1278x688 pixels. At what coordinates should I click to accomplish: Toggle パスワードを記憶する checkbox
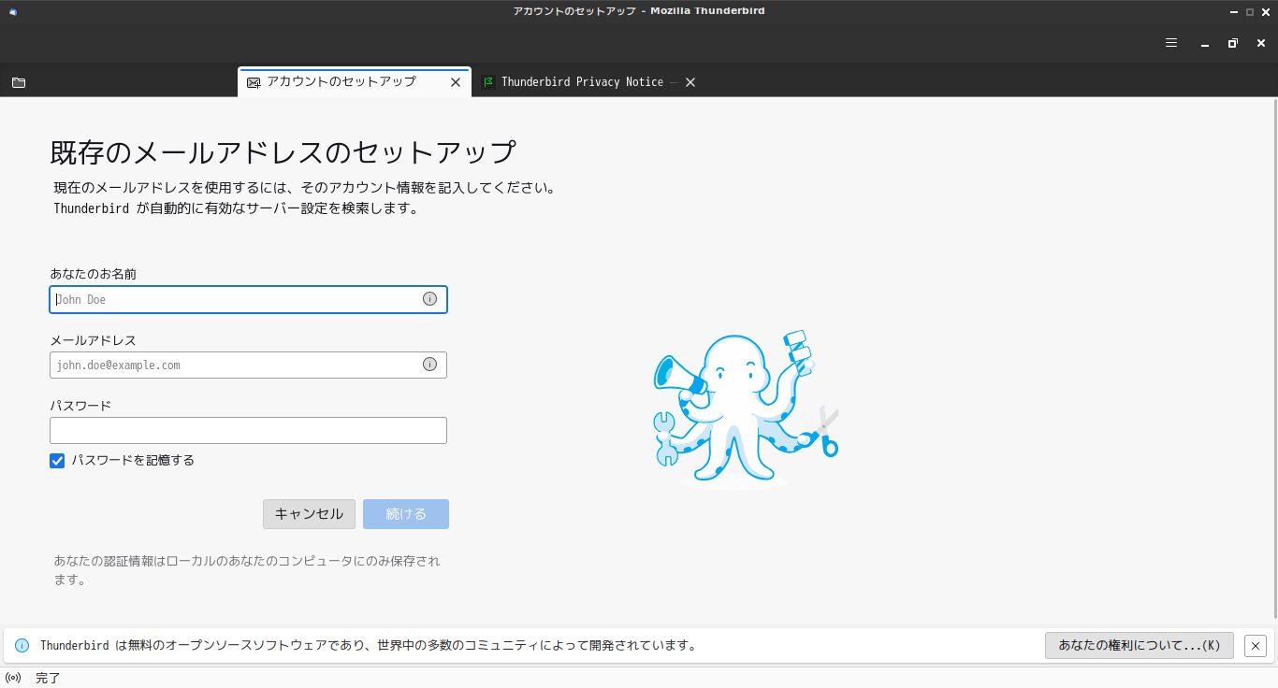(57, 461)
